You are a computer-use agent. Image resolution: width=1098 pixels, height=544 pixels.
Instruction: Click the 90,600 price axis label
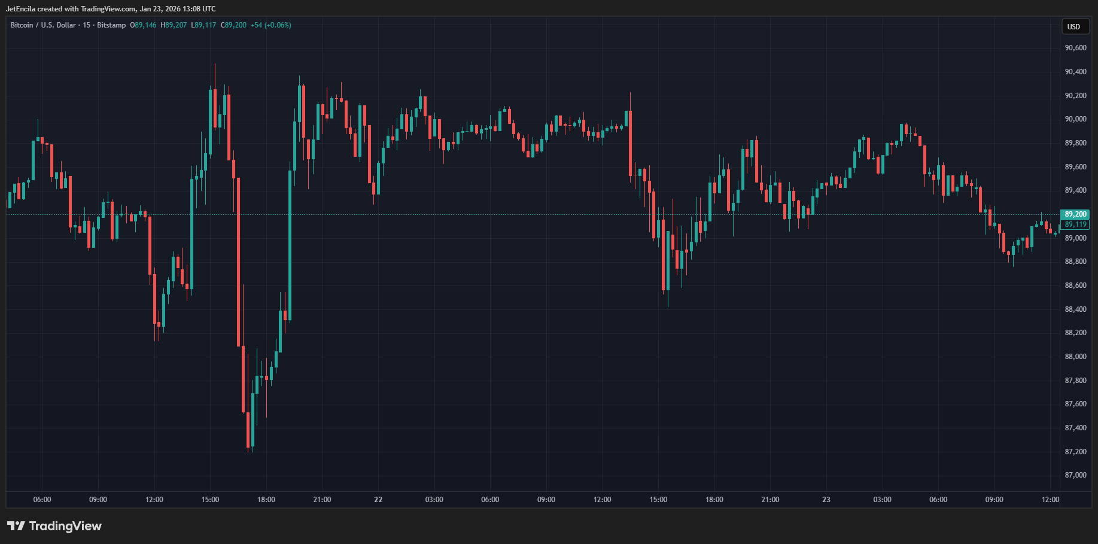coord(1075,48)
